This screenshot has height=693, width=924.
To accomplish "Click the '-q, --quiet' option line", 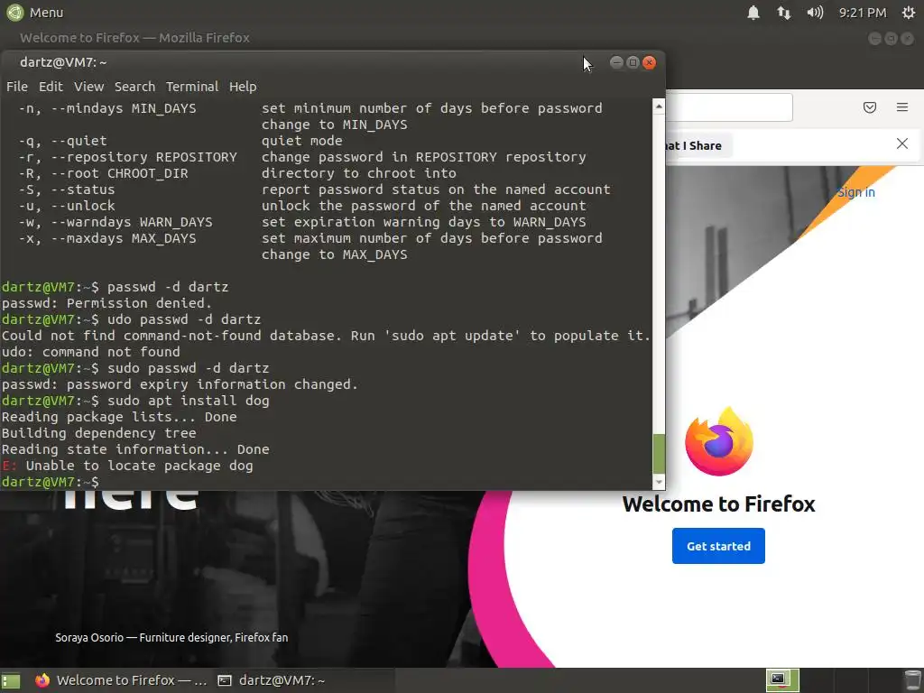I will click(62, 141).
